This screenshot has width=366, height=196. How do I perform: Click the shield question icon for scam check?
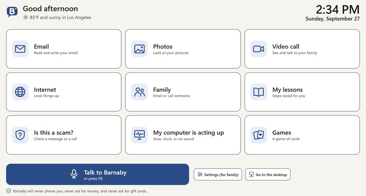coord(20,135)
